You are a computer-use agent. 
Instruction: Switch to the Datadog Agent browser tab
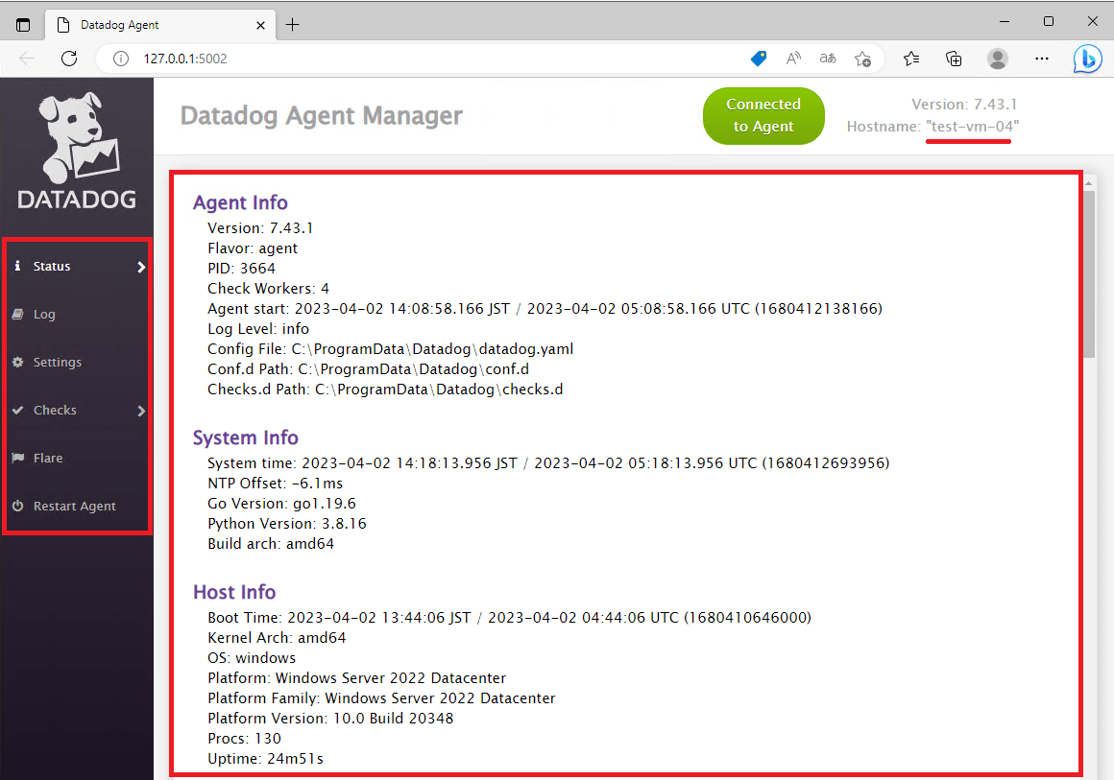tap(159, 25)
